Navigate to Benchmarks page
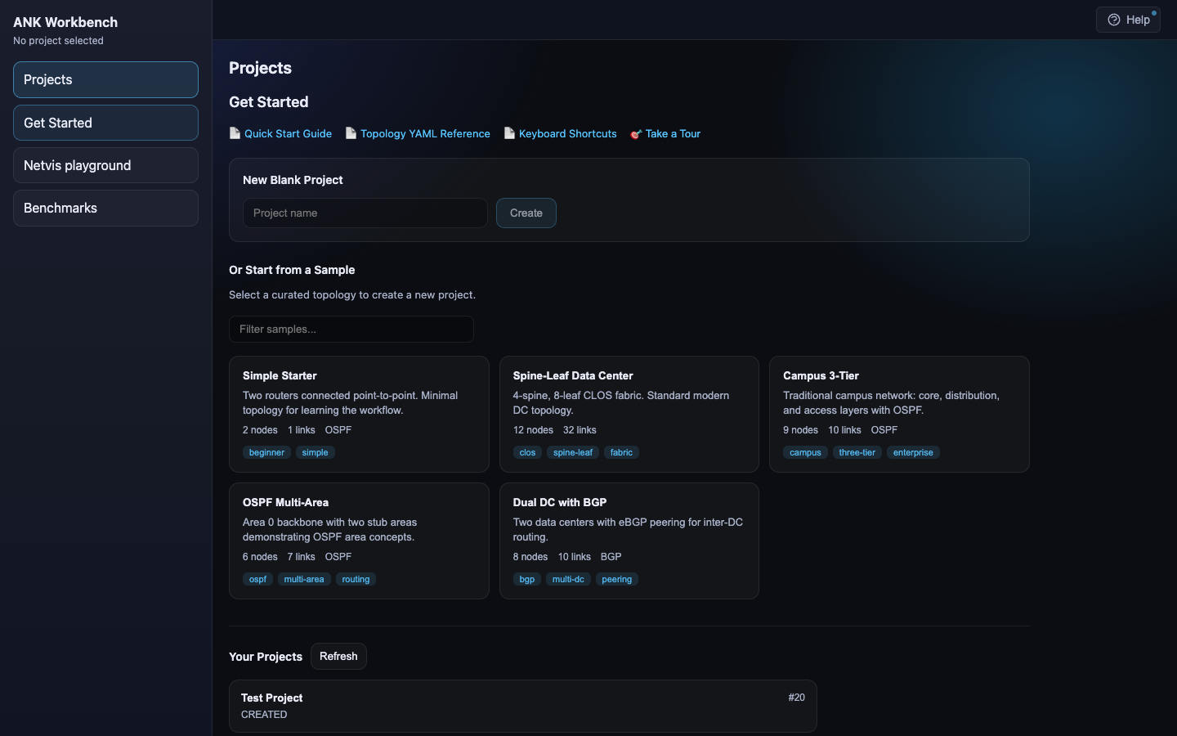 105,208
